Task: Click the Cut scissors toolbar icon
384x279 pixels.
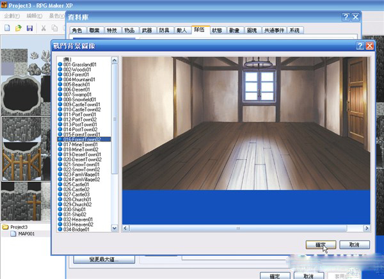Action: tap(44, 28)
